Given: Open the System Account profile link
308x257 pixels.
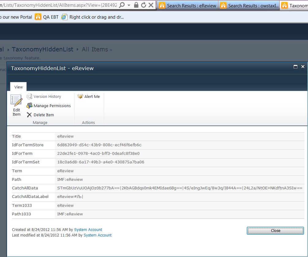Looking at the screenshot, I should 88,229.
